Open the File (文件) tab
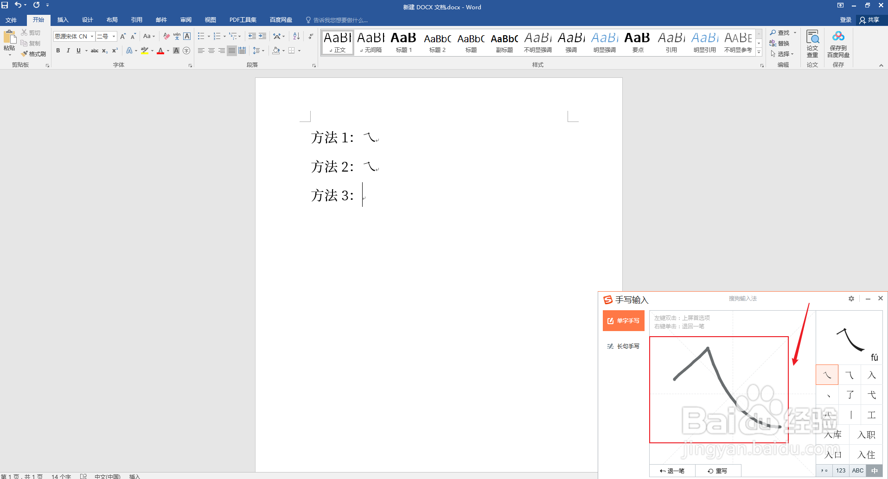The image size is (888, 479). [x=11, y=20]
